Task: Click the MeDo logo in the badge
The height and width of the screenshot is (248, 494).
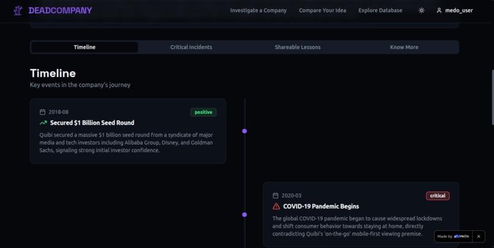Action: tap(462, 236)
